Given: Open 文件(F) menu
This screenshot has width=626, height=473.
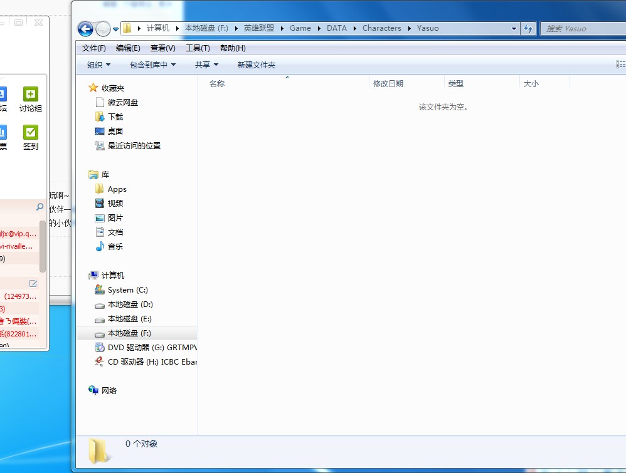Looking at the screenshot, I should tap(94, 48).
